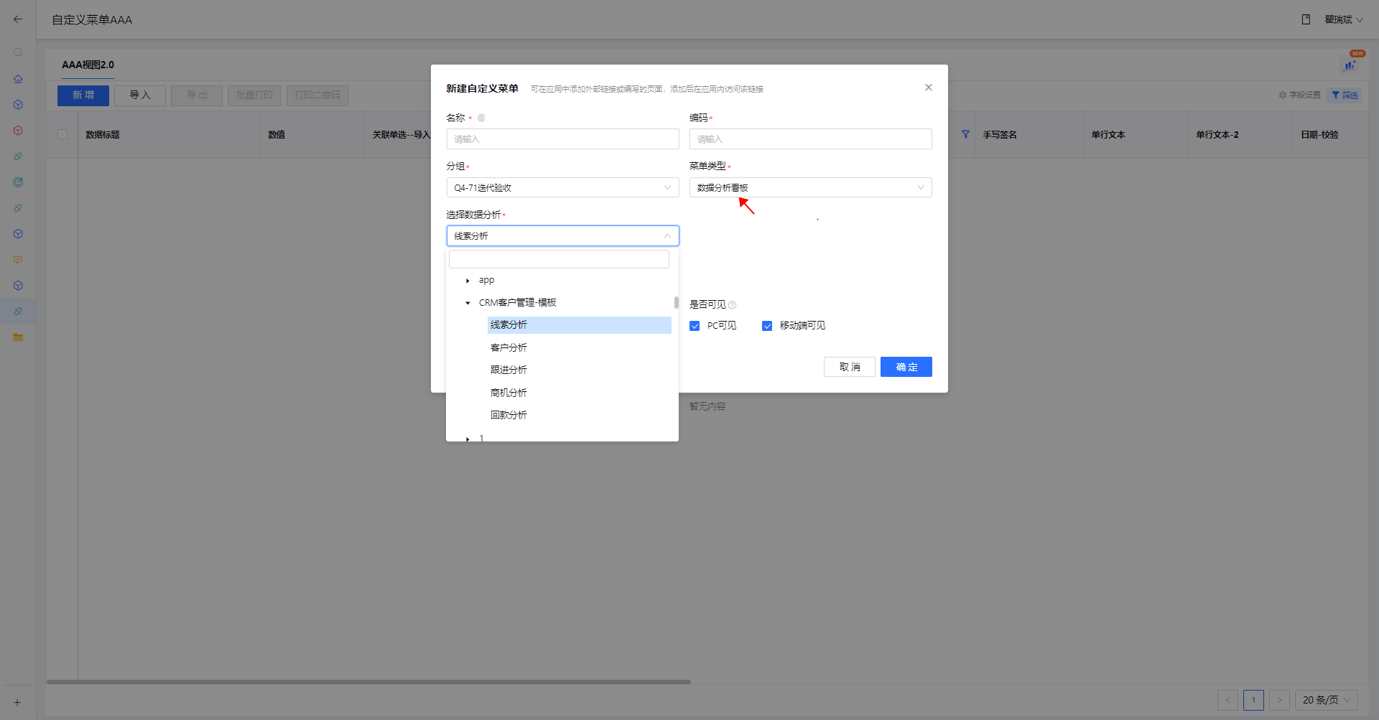Open the search icon in the left sidebar
Image resolution: width=1379 pixels, height=720 pixels.
click(18, 52)
